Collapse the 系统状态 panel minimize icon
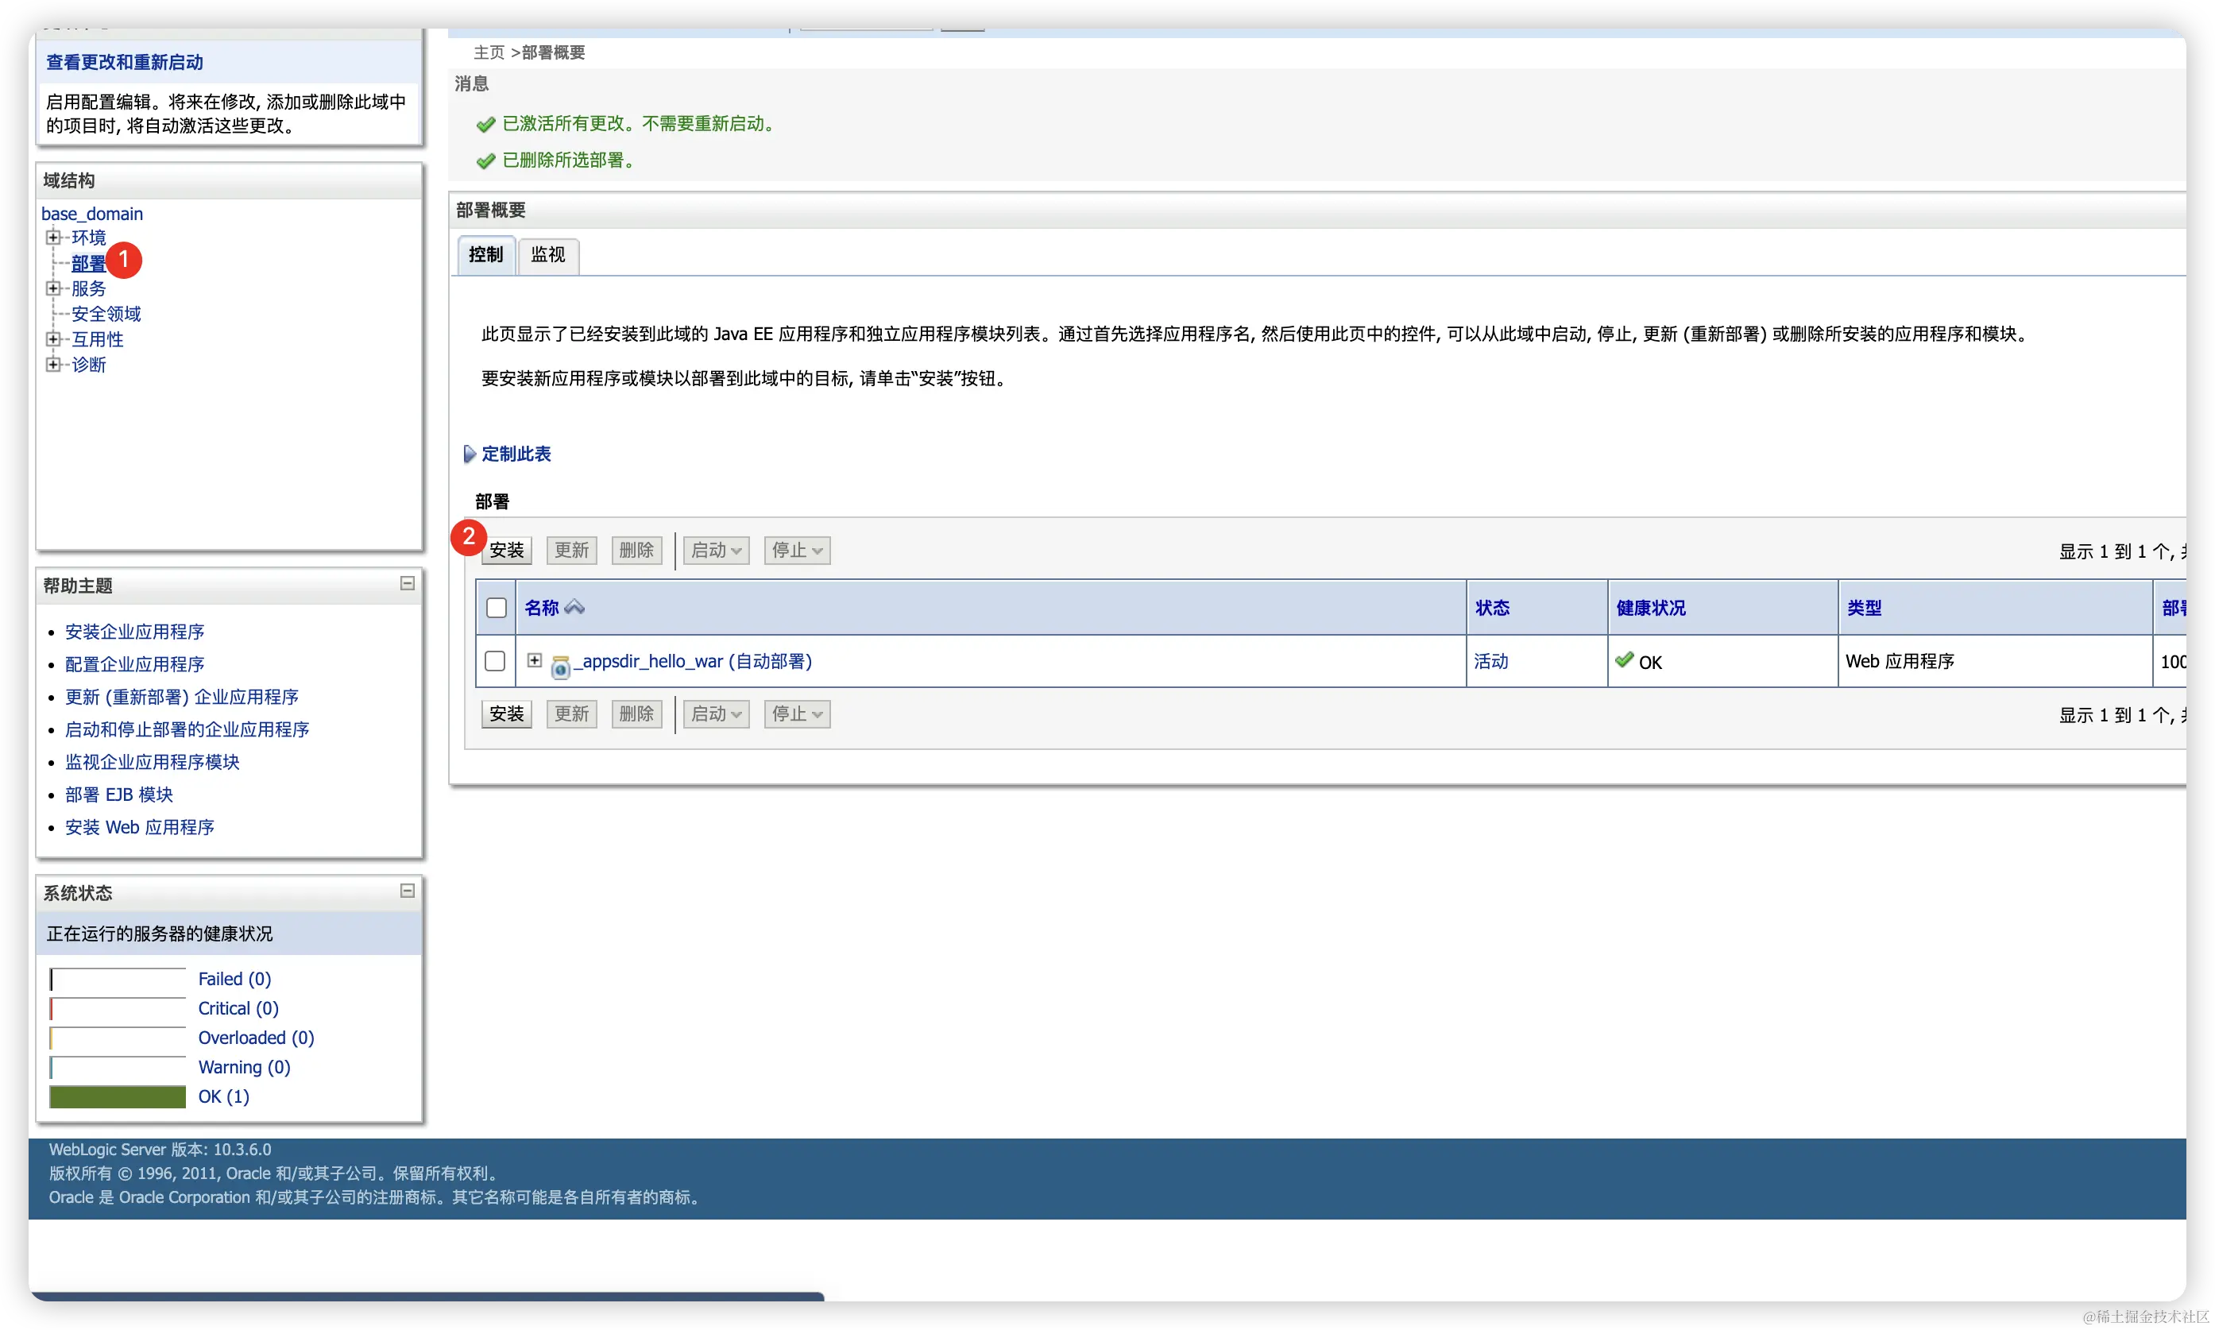This screenshot has height=1330, width=2215. point(407,890)
